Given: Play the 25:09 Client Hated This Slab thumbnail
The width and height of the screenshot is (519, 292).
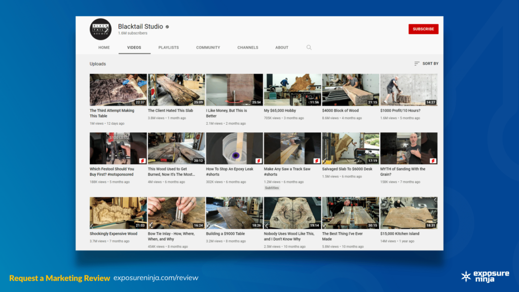Looking at the screenshot, I should tap(176, 90).
